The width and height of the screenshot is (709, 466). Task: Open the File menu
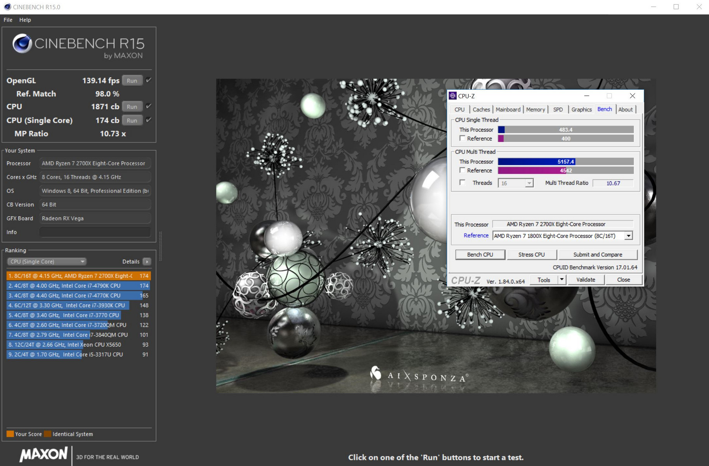point(8,20)
